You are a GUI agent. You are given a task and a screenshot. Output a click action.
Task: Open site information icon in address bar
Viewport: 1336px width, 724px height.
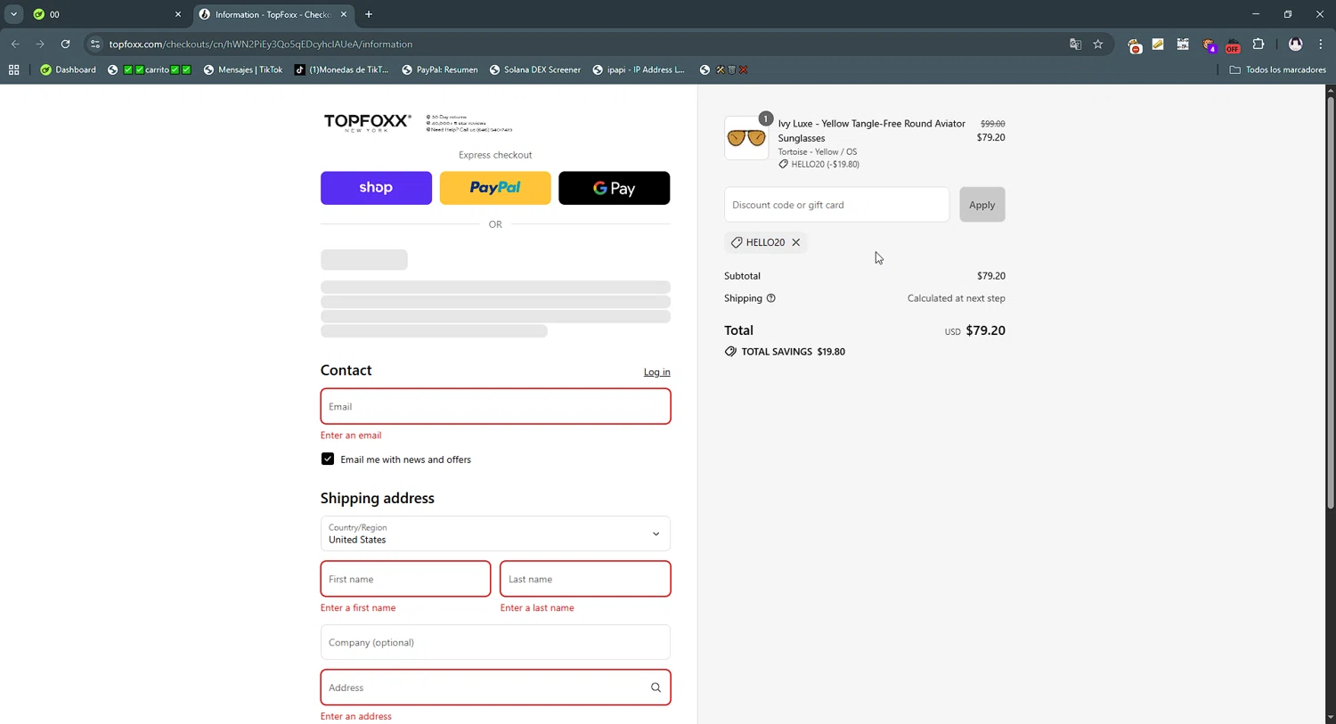click(x=95, y=44)
